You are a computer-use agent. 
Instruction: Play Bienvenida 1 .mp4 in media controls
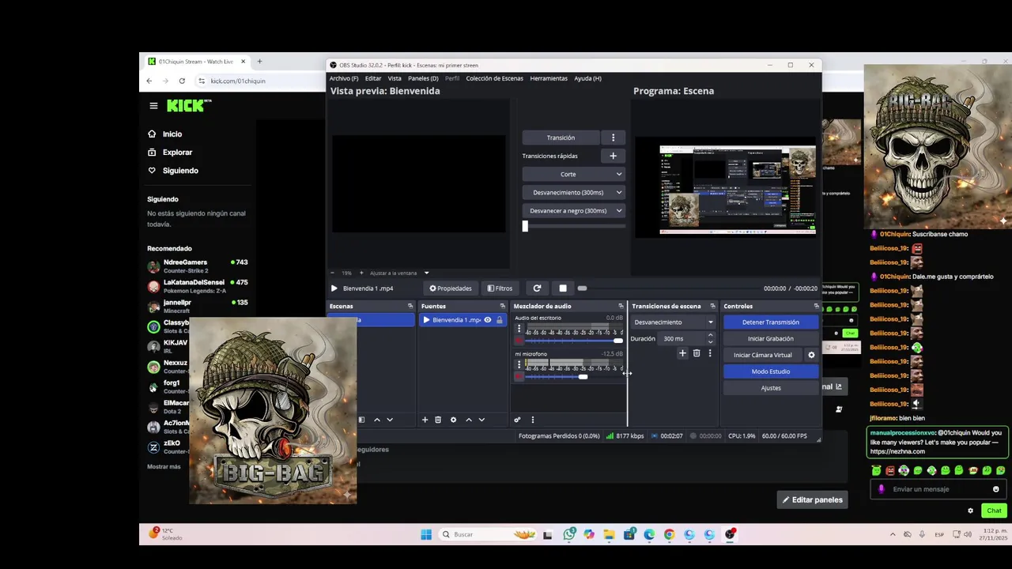(x=334, y=288)
